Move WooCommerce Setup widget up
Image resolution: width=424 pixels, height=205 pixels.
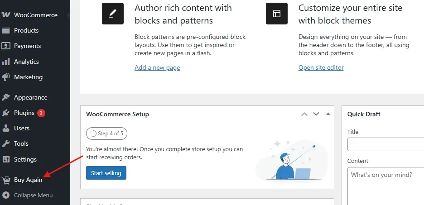click(x=304, y=114)
